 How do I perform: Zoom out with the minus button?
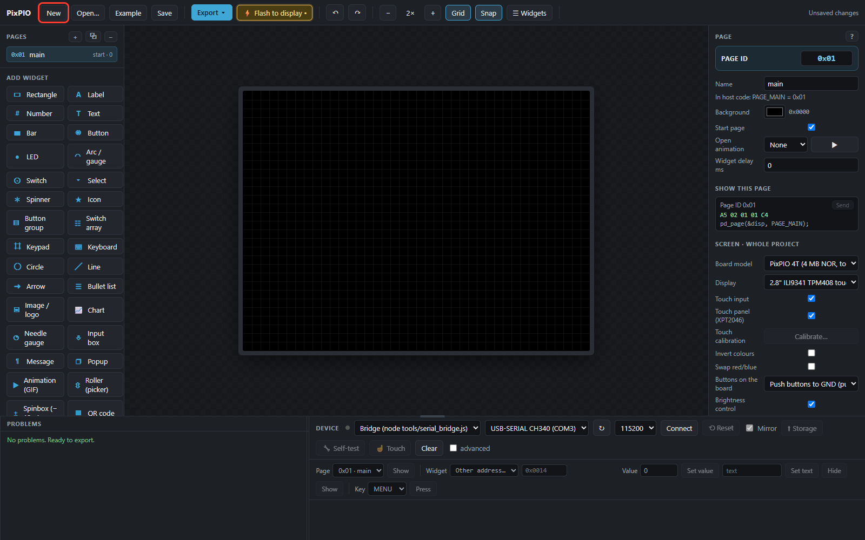click(x=388, y=13)
